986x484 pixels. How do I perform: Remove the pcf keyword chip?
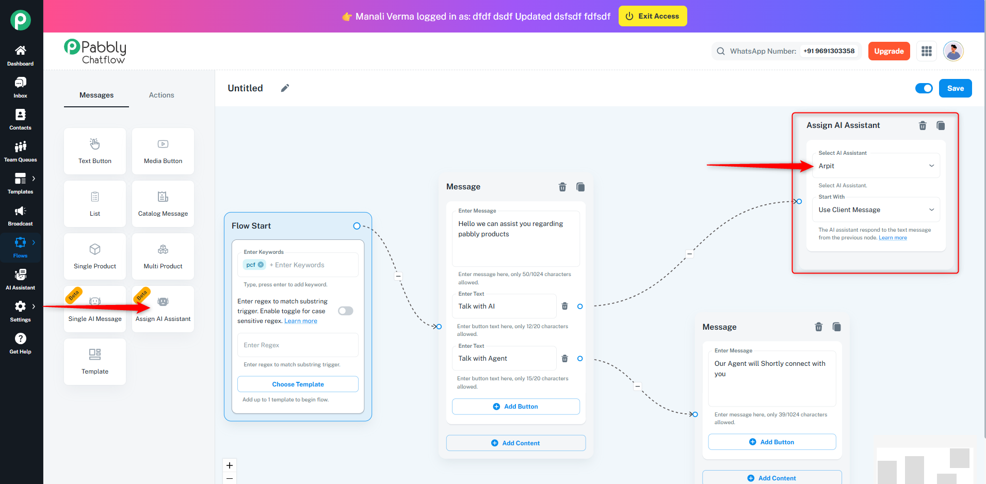tap(261, 265)
